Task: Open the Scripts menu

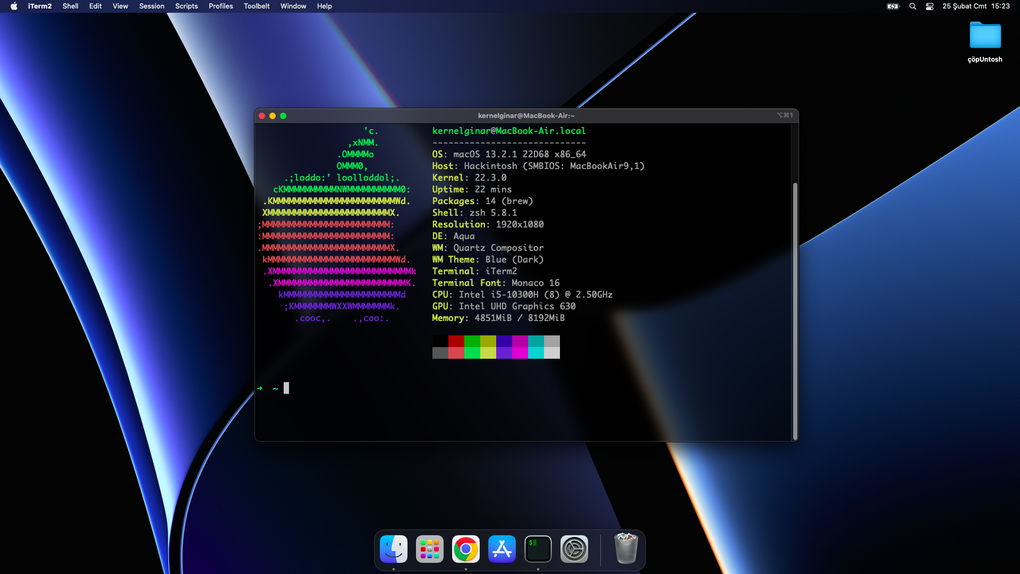Action: [186, 6]
